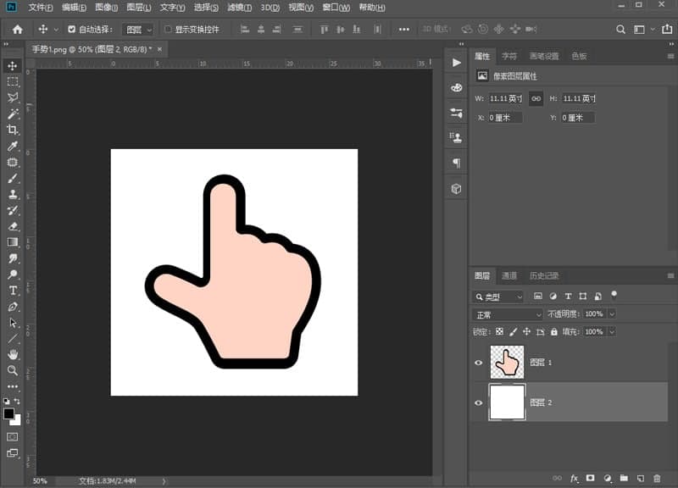Click the foreground color swatch
The width and height of the screenshot is (678, 488).
click(8, 413)
